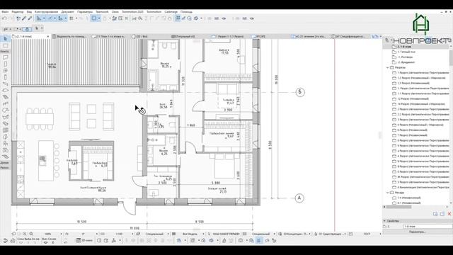Select '12 Разрез (Независимый)' row
This screenshot has height=255, width=453.
coord(413,98)
